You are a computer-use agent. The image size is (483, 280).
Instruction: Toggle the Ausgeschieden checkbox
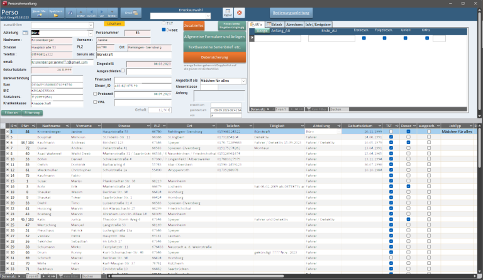click(x=123, y=70)
